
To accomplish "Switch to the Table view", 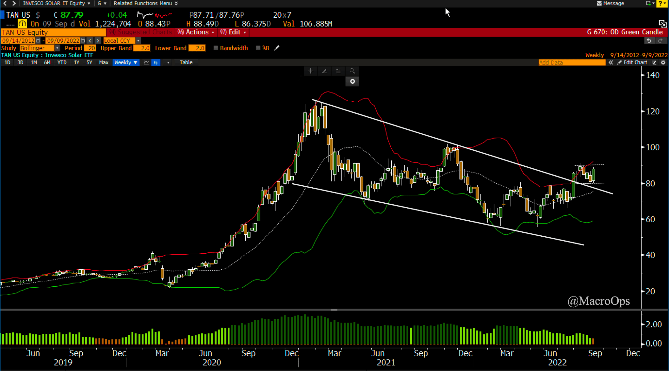I will (186, 62).
